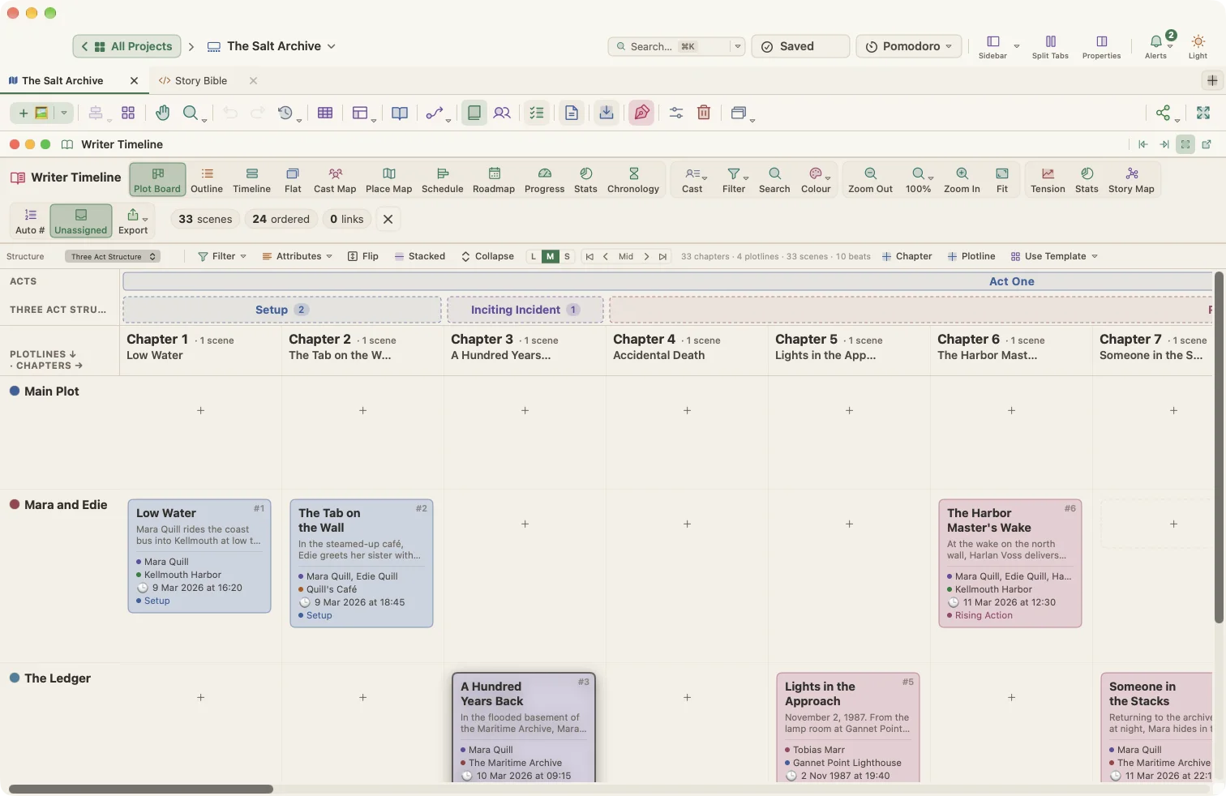Click Fit to fit the board

point(1002,180)
